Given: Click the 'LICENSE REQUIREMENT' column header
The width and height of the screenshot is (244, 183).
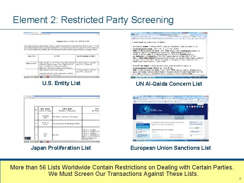Looking at the screenshot, I should click(x=86, y=56).
